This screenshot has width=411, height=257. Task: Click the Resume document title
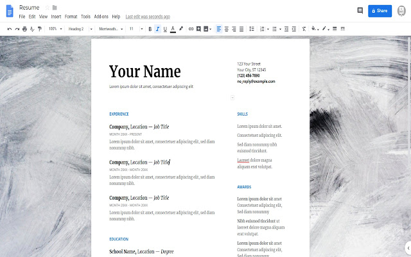[x=29, y=8]
